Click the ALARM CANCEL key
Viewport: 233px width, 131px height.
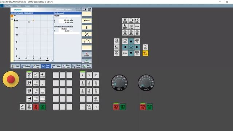pyautogui.click(x=116, y=41)
